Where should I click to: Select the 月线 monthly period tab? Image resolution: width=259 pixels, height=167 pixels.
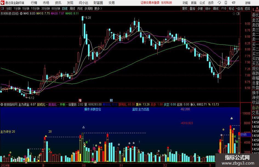[x=80, y=9]
